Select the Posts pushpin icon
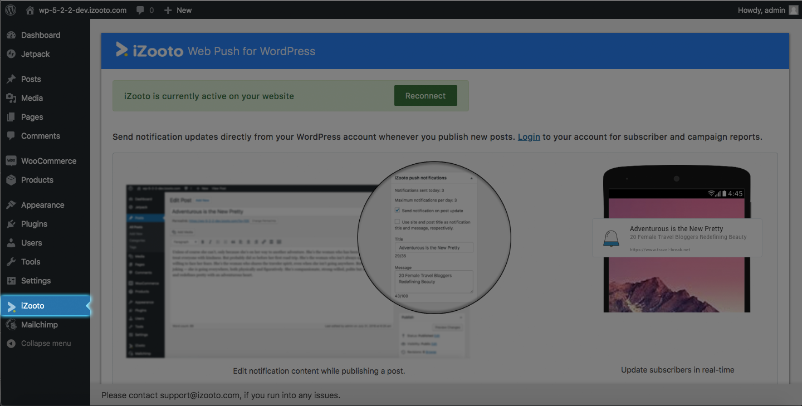The image size is (802, 406). click(11, 79)
